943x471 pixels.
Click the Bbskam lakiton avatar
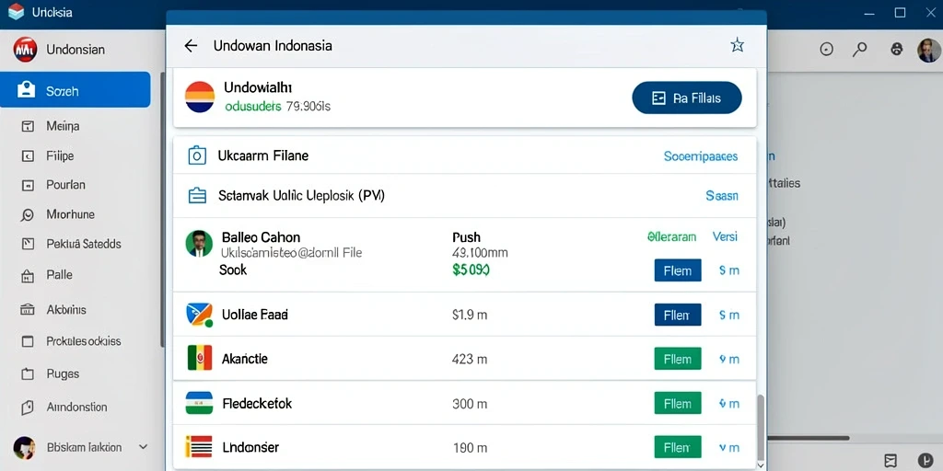(x=25, y=448)
